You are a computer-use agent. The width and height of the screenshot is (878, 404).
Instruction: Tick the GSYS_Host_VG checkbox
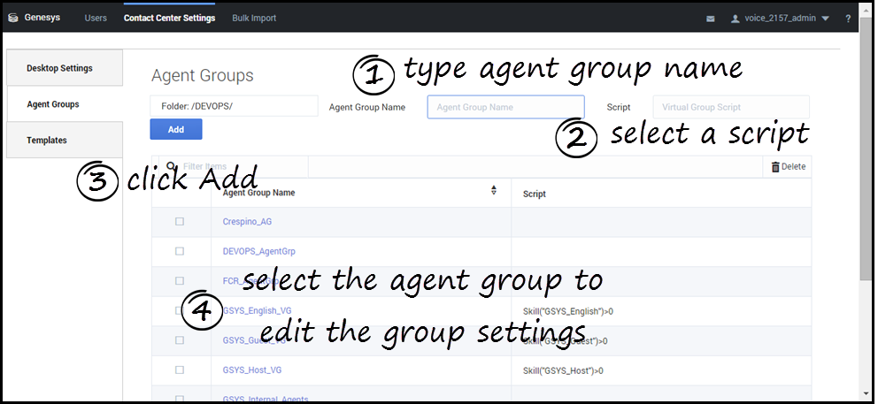point(180,370)
